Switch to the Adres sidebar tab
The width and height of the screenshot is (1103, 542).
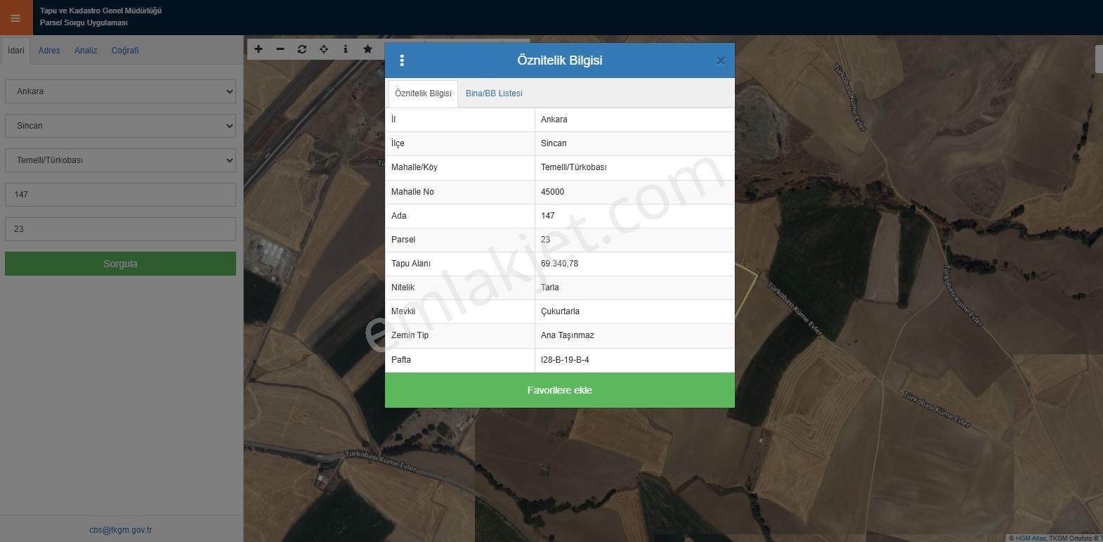tap(49, 51)
